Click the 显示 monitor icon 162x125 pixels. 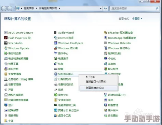(x=6, y=105)
